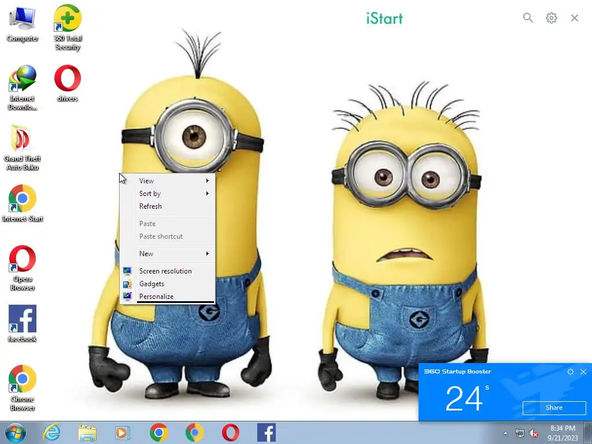Open the Windows Start menu orb
Image resolution: width=592 pixels, height=444 pixels.
tap(16, 432)
